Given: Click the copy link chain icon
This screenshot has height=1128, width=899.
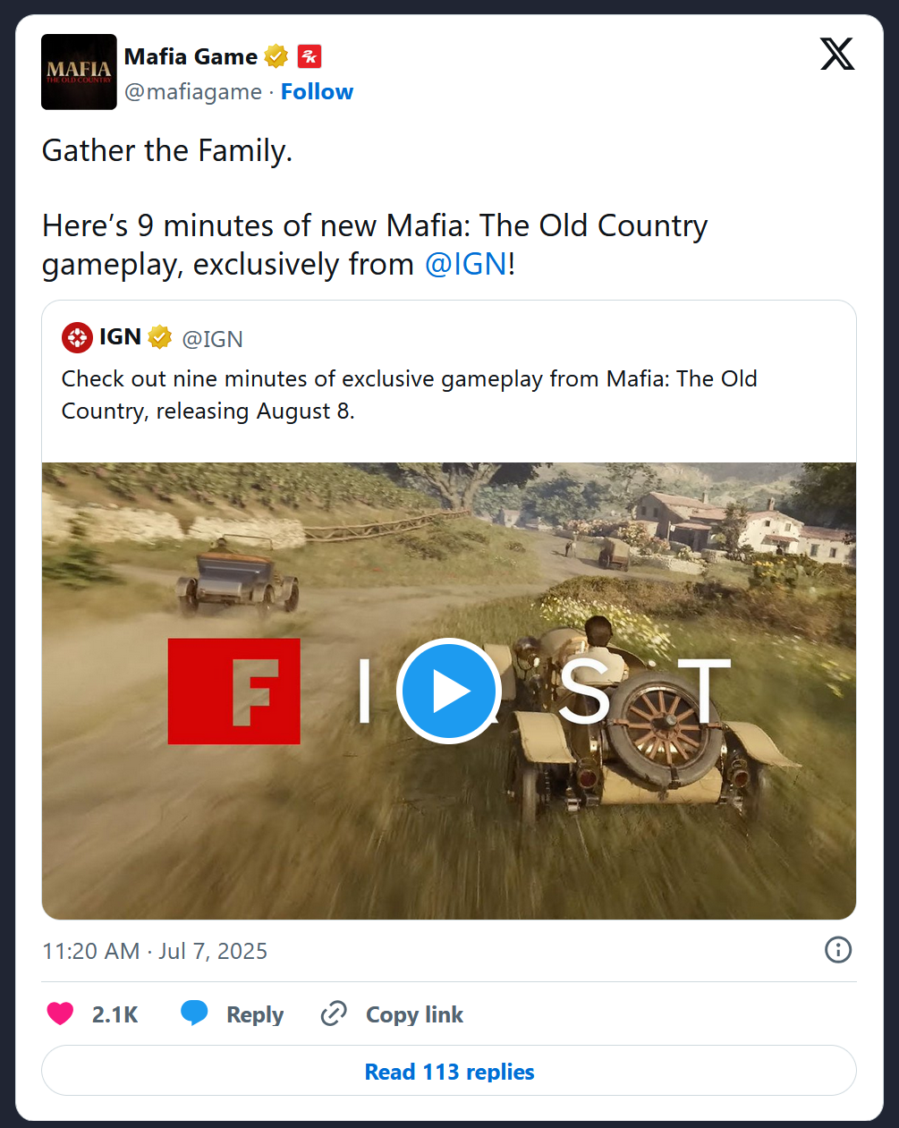Looking at the screenshot, I should 334,1014.
